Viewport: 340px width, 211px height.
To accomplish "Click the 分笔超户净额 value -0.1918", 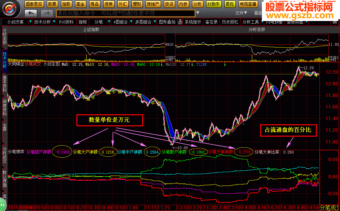I will click(x=62, y=152).
